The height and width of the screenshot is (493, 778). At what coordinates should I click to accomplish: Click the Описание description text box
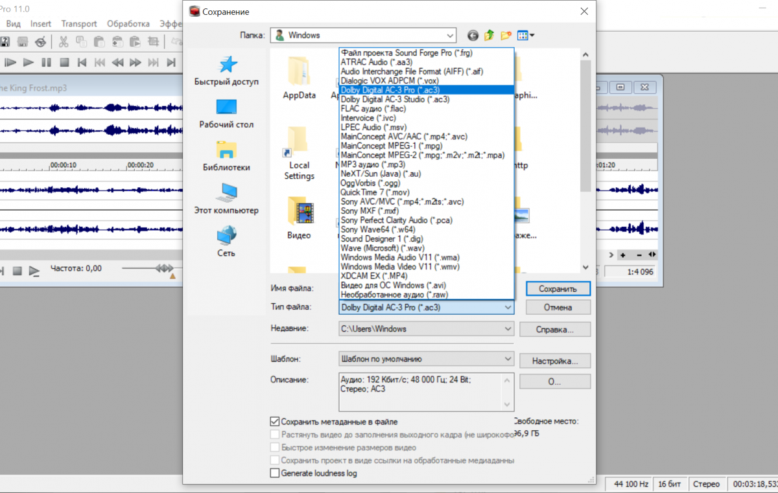pyautogui.click(x=427, y=392)
